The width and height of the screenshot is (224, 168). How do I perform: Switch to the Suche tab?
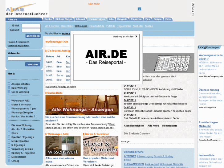(48, 19)
